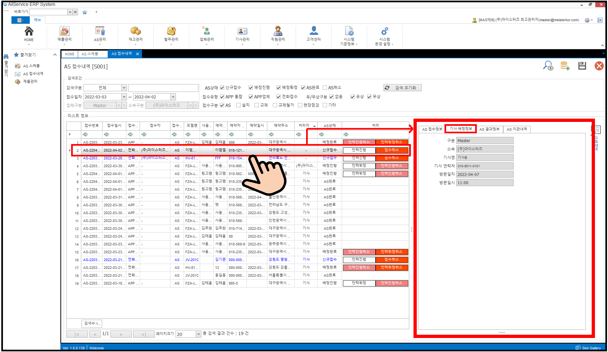Image resolution: width=608 pixels, height=352 pixels.
Task: Open start date 2022-03-03 dropdown
Action: 124,97
